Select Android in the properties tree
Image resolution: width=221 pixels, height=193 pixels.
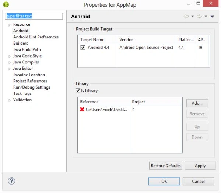(x=21, y=31)
